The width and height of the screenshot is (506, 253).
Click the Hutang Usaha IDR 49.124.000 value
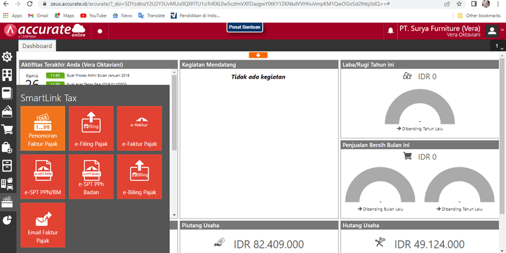point(429,245)
